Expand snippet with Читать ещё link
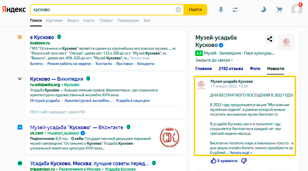308x171 pixels. 140,58
